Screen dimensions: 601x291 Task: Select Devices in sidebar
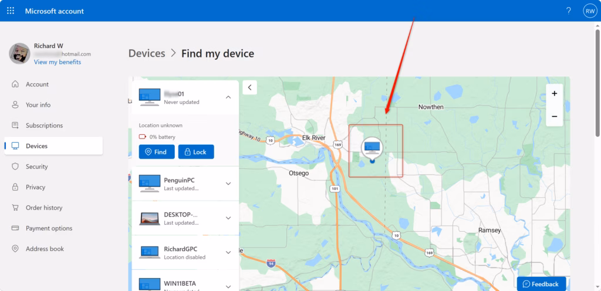[53, 146]
